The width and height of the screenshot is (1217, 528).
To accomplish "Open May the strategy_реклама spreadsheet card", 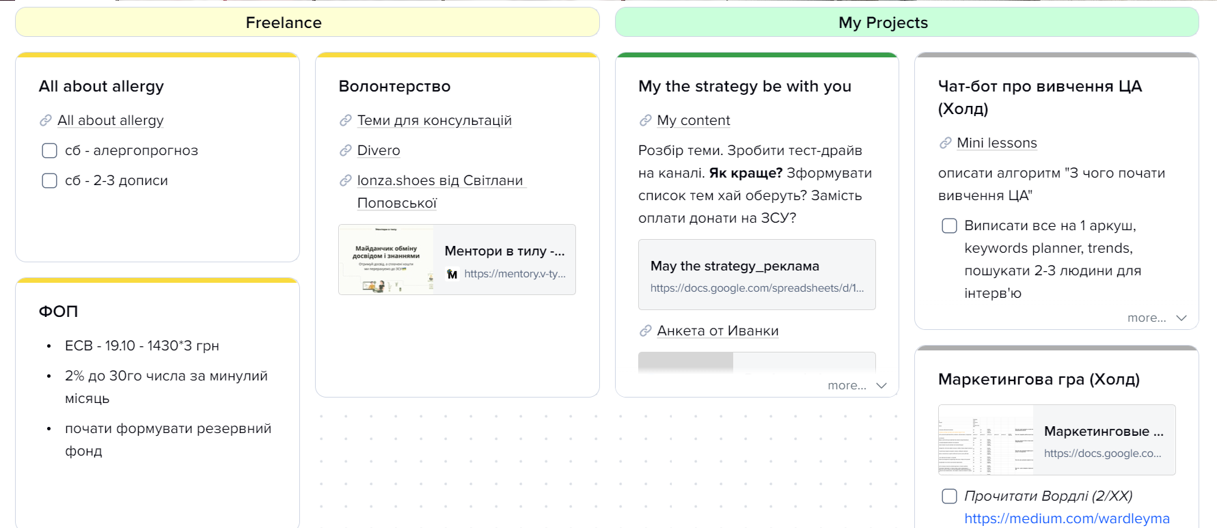I will pos(756,275).
